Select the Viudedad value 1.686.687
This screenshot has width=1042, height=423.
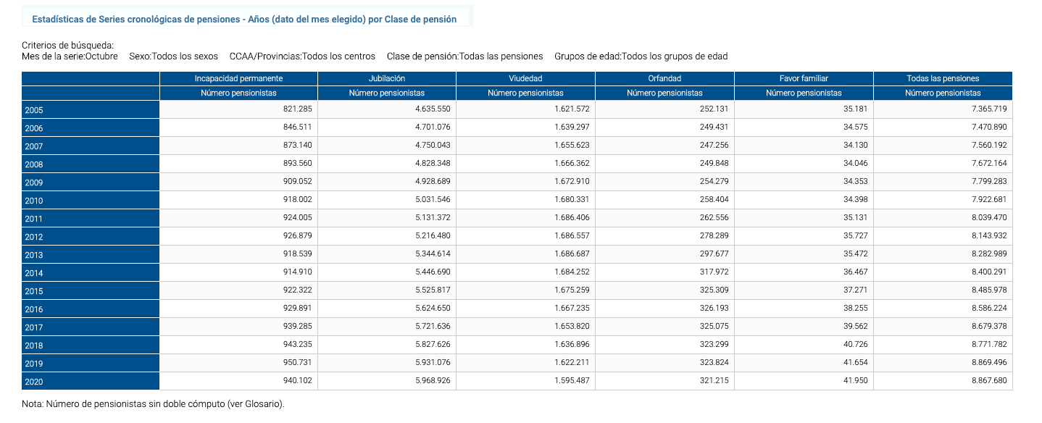coord(568,254)
